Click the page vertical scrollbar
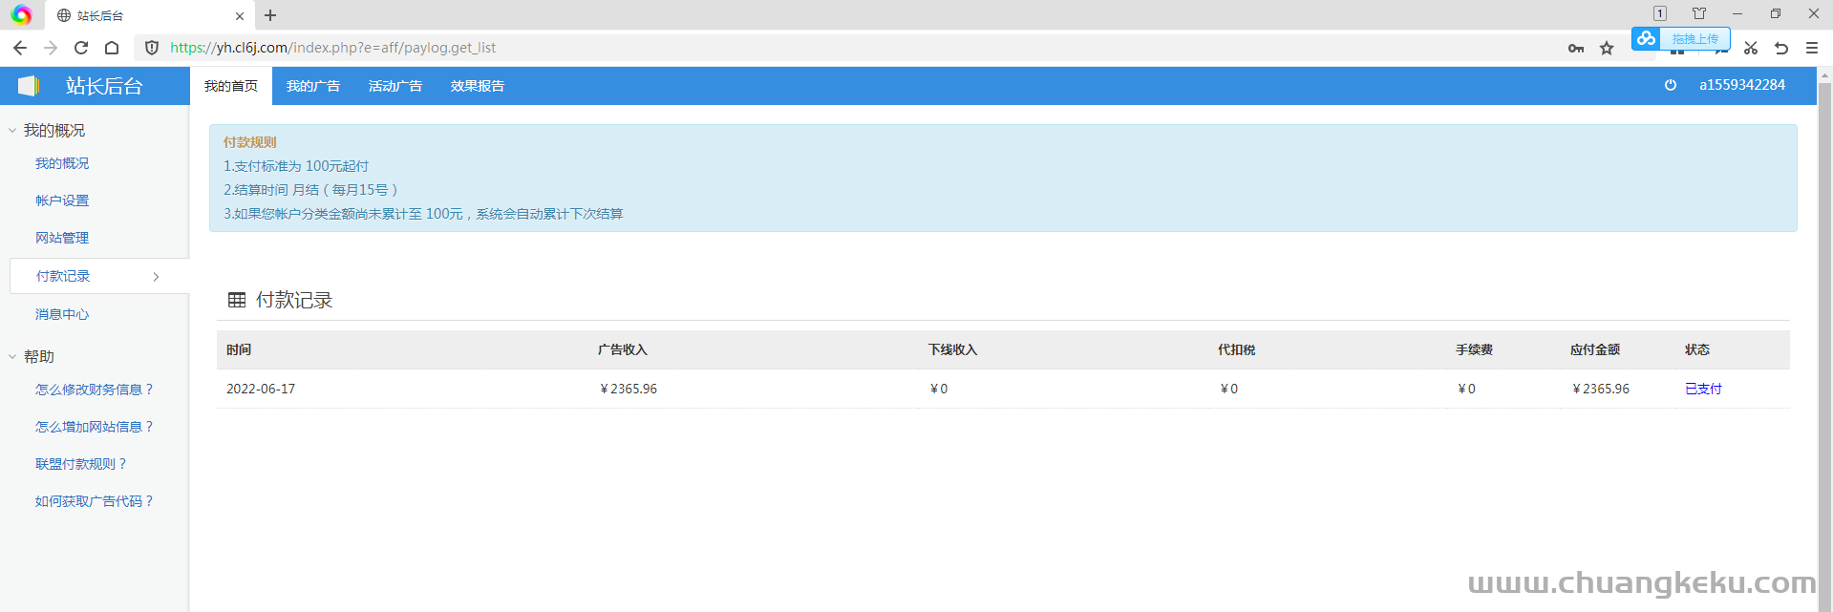Screen dimensions: 1833x612 tap(1825, 339)
